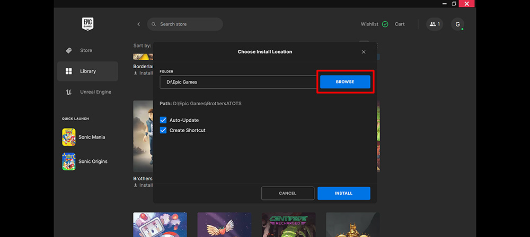
Task: Open the G account profile menu
Action: coord(458,24)
